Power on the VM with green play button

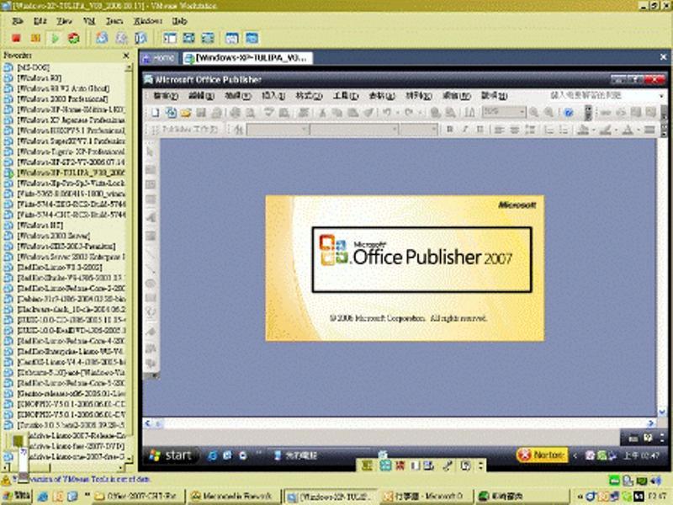55,38
